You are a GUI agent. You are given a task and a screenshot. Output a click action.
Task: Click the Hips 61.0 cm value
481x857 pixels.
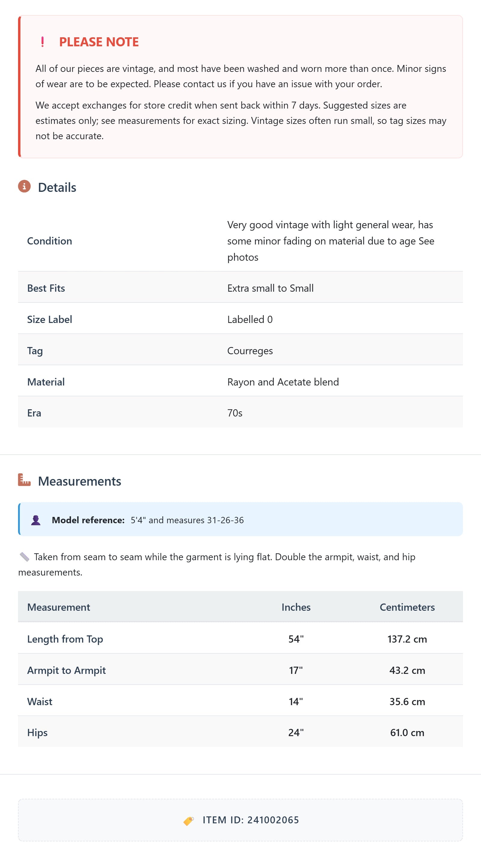[407, 733]
